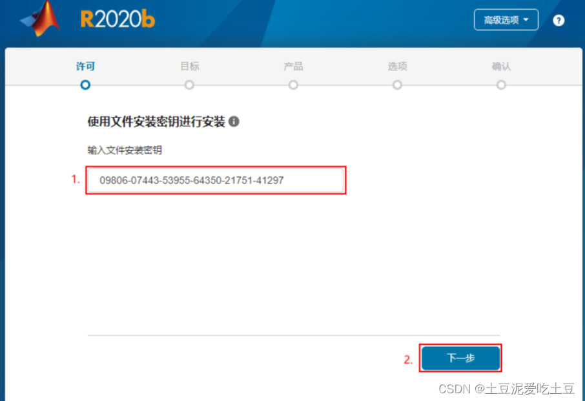Select the 目标 step tab
Image resolution: width=585 pixels, height=401 pixels.
[190, 67]
